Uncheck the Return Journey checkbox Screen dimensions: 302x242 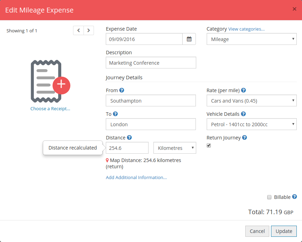tap(209, 145)
